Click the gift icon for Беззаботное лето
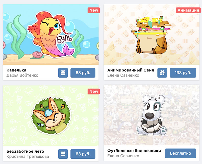This screenshot has width=202, height=164. pyautogui.click(x=63, y=154)
